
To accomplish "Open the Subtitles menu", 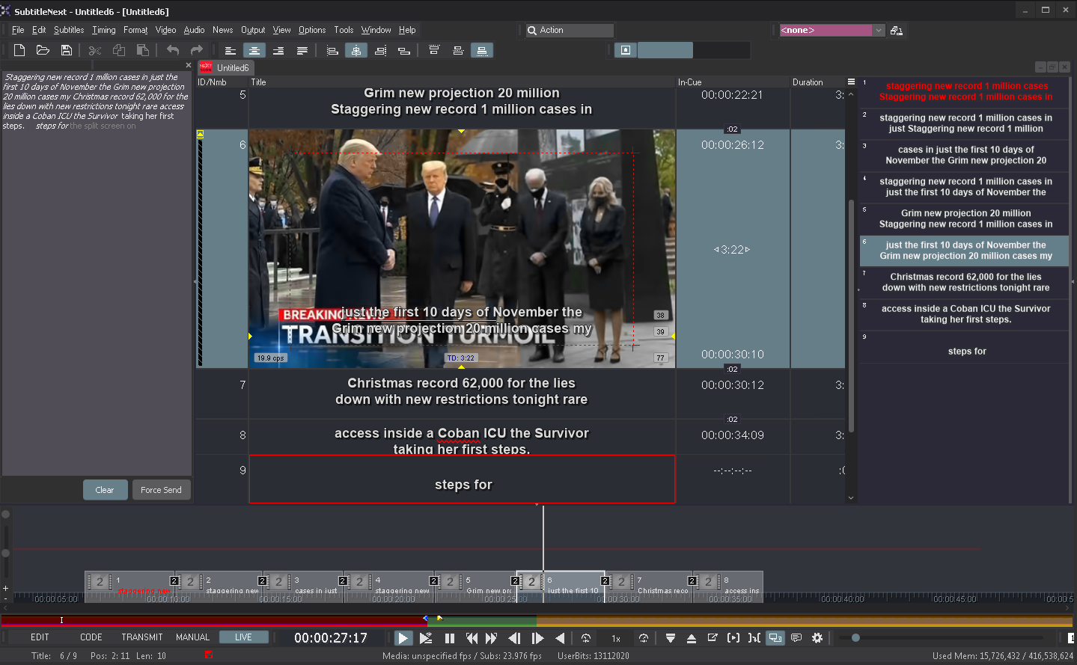I will [68, 30].
